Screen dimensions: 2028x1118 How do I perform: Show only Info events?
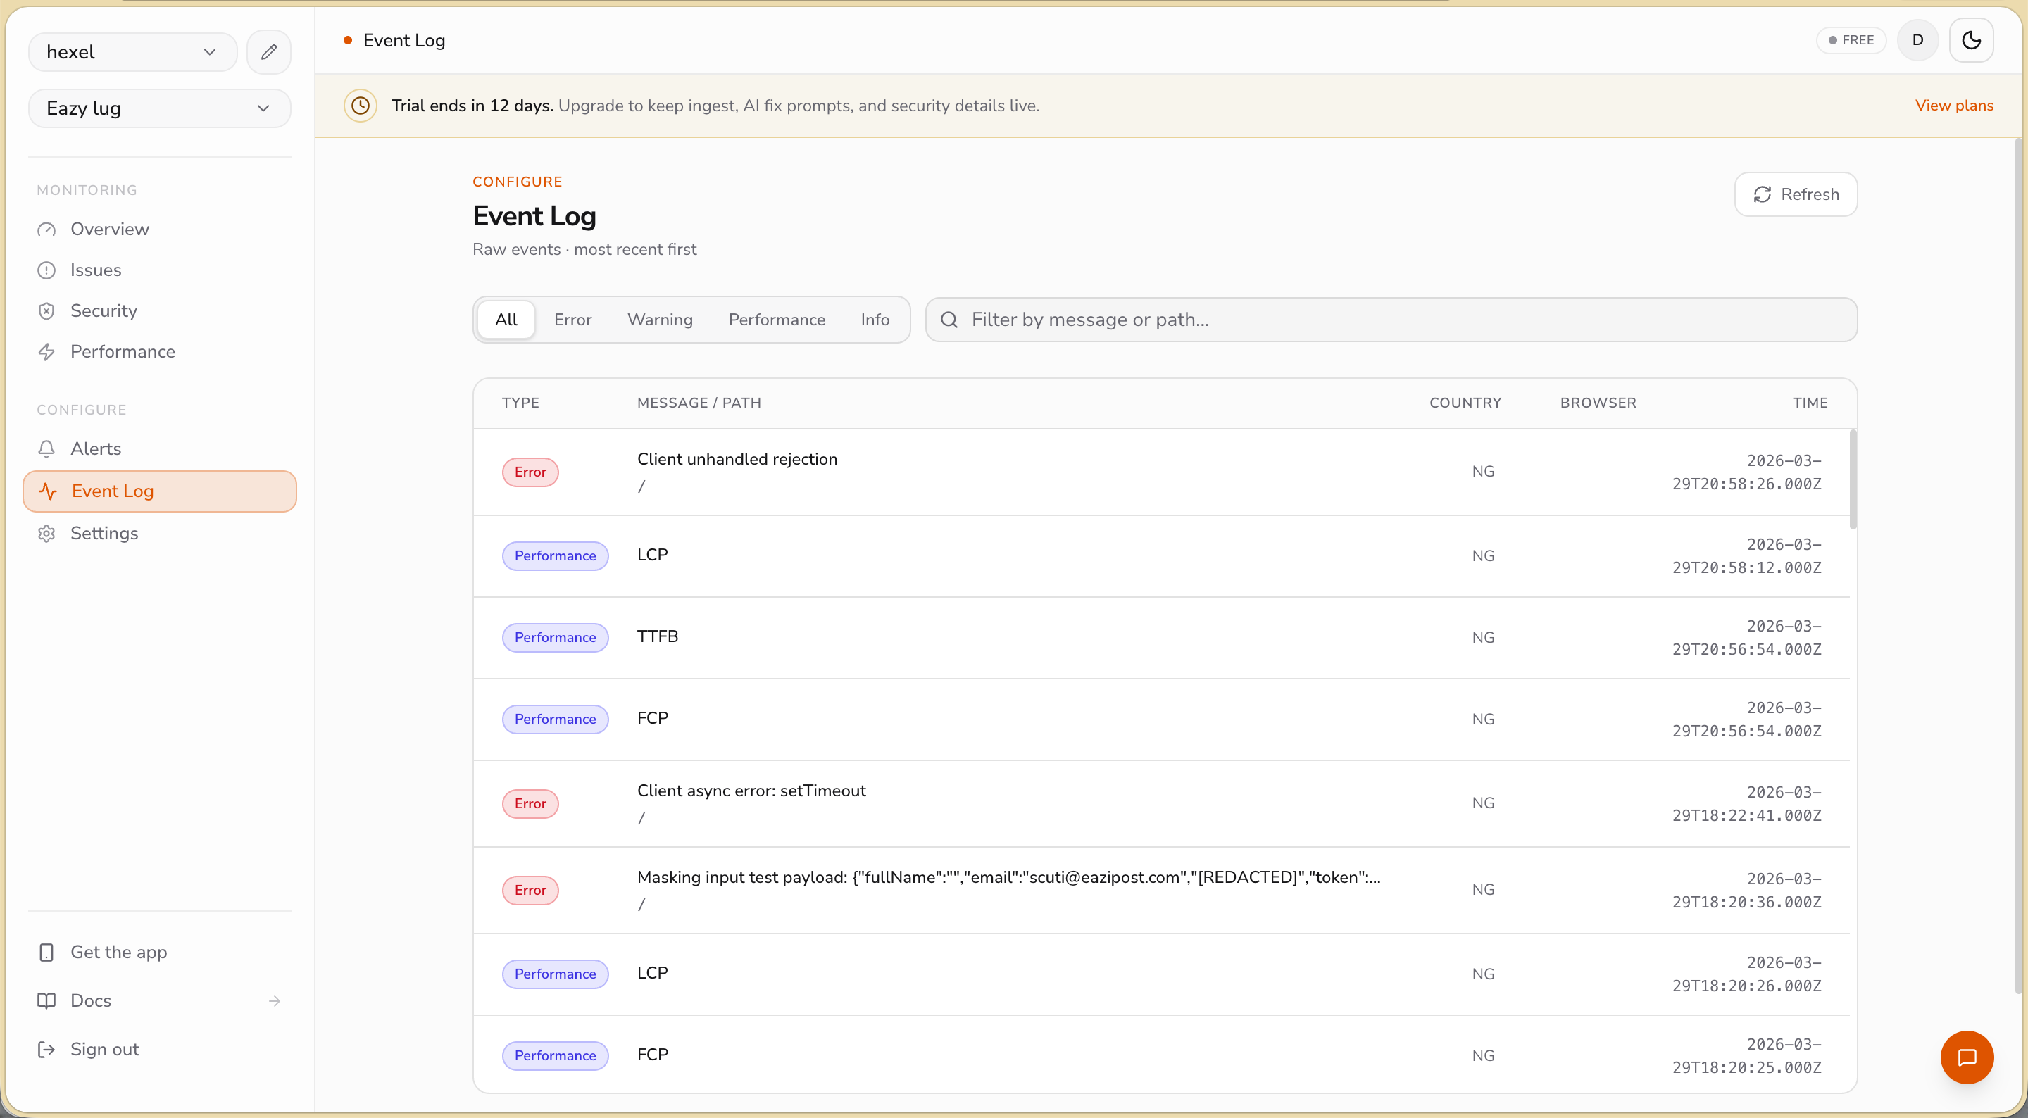pos(874,320)
